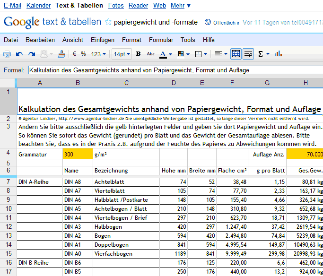The image size is (323, 276).
Task: Select column G header
Action: pos(267,83)
